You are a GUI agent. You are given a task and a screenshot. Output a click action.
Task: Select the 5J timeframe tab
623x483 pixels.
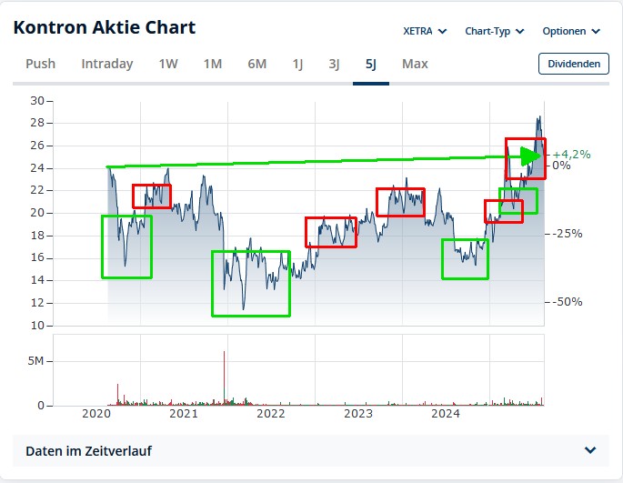click(371, 64)
